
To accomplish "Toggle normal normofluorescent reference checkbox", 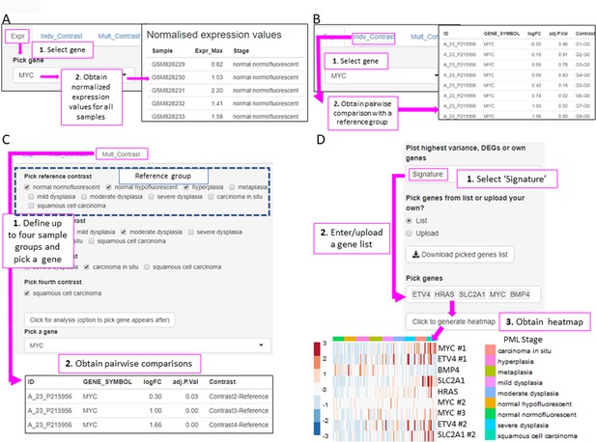I will [27, 187].
